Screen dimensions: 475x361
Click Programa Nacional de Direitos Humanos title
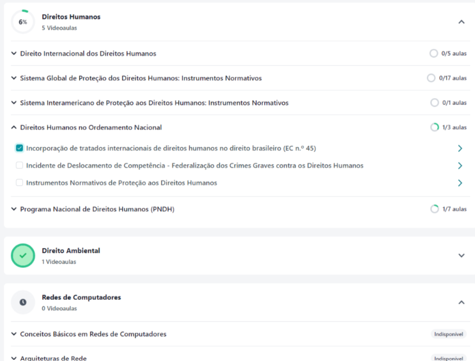(x=97, y=209)
